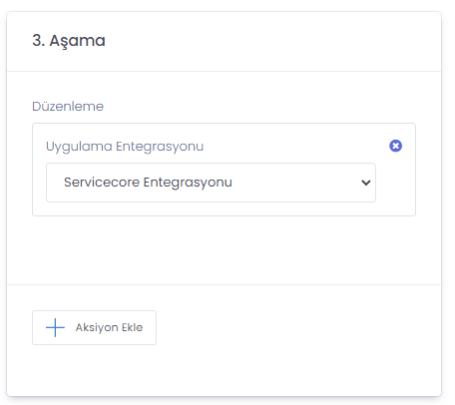Viewport: 455px width, 405px height.
Task: Click the "3. Aşama" heading
Action: coord(69,41)
